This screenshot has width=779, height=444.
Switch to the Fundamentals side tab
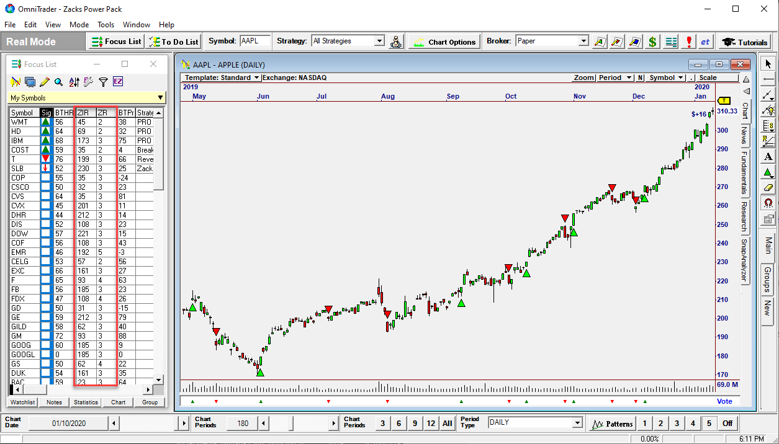(745, 172)
